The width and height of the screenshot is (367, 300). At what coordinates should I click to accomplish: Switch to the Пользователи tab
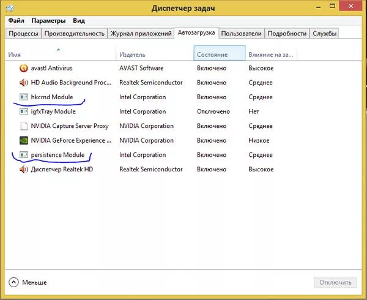242,34
